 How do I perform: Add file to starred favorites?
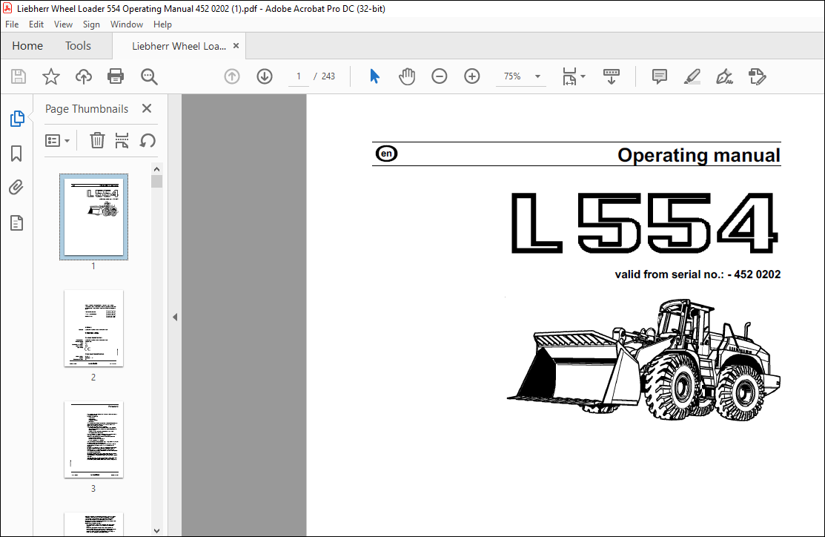[51, 76]
